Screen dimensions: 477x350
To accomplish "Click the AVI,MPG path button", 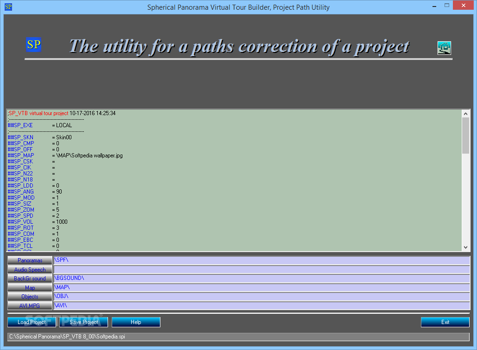I will [30, 305].
